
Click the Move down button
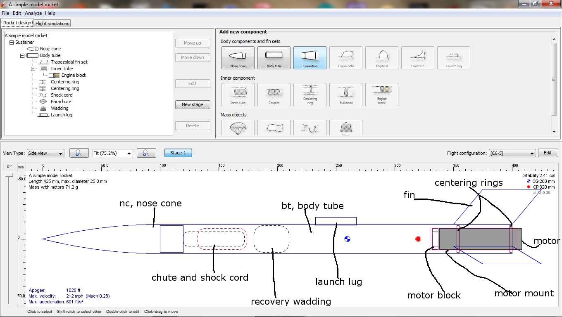pos(193,57)
